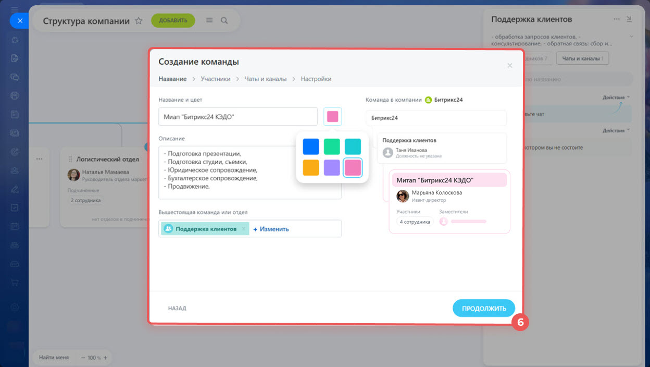This screenshot has height=367, width=650.
Task: Open the list menu icon in header
Action: pyautogui.click(x=209, y=20)
